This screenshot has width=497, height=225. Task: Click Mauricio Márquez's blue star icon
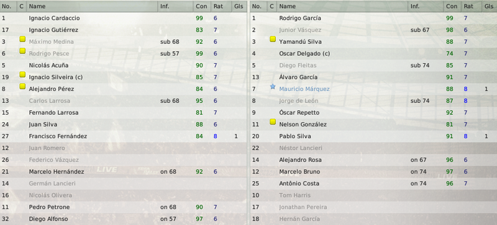[x=273, y=87]
